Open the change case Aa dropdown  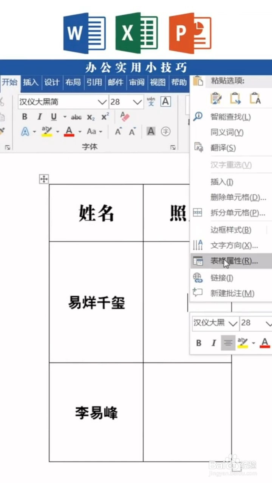coord(94,132)
